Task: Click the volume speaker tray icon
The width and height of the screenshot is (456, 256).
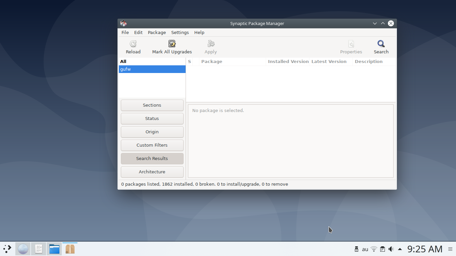Action: [391, 249]
